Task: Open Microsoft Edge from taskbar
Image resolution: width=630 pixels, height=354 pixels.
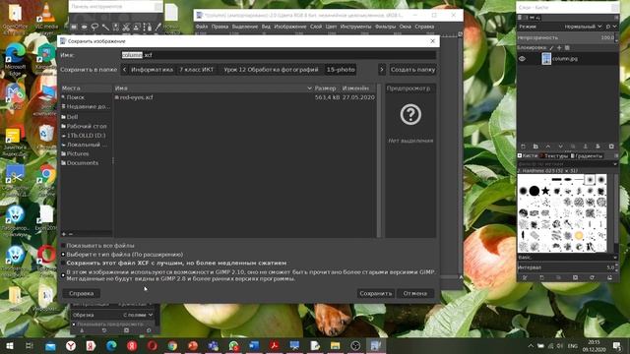Action: (111, 345)
